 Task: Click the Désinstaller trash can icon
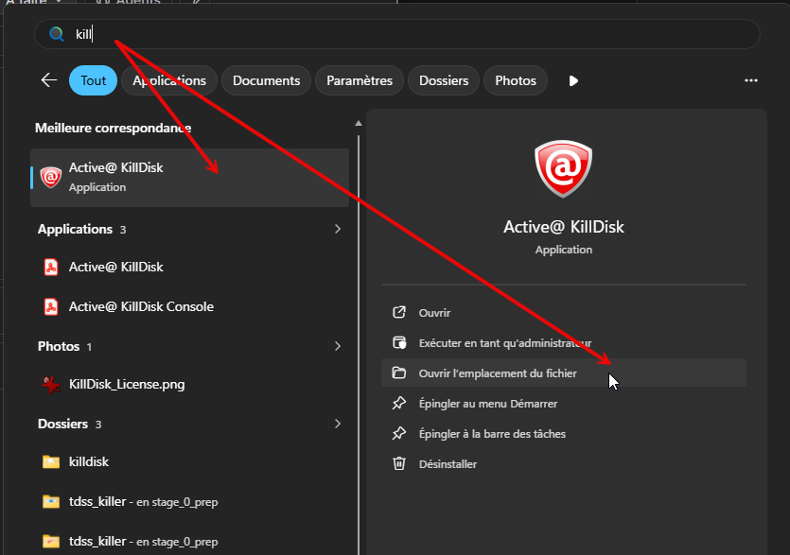(x=399, y=464)
